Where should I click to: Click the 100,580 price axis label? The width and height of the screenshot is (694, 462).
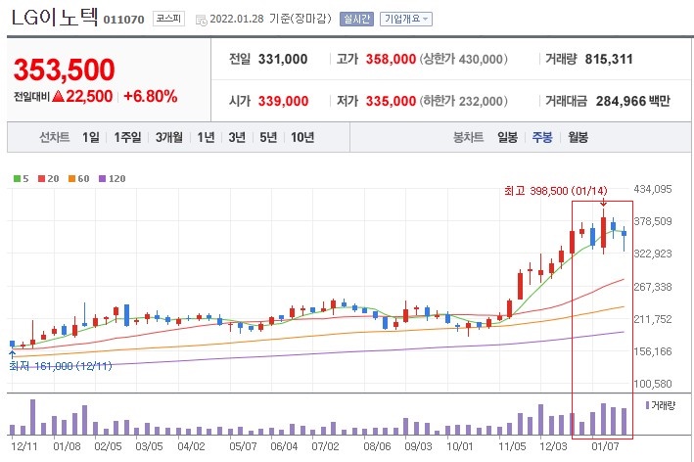(653, 384)
